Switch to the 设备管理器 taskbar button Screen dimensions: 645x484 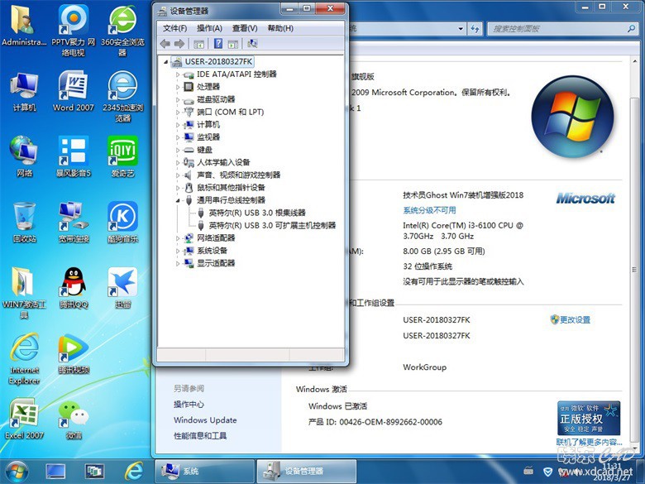click(307, 472)
